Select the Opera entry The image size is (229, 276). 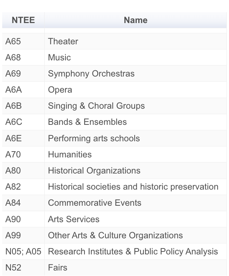click(x=60, y=90)
